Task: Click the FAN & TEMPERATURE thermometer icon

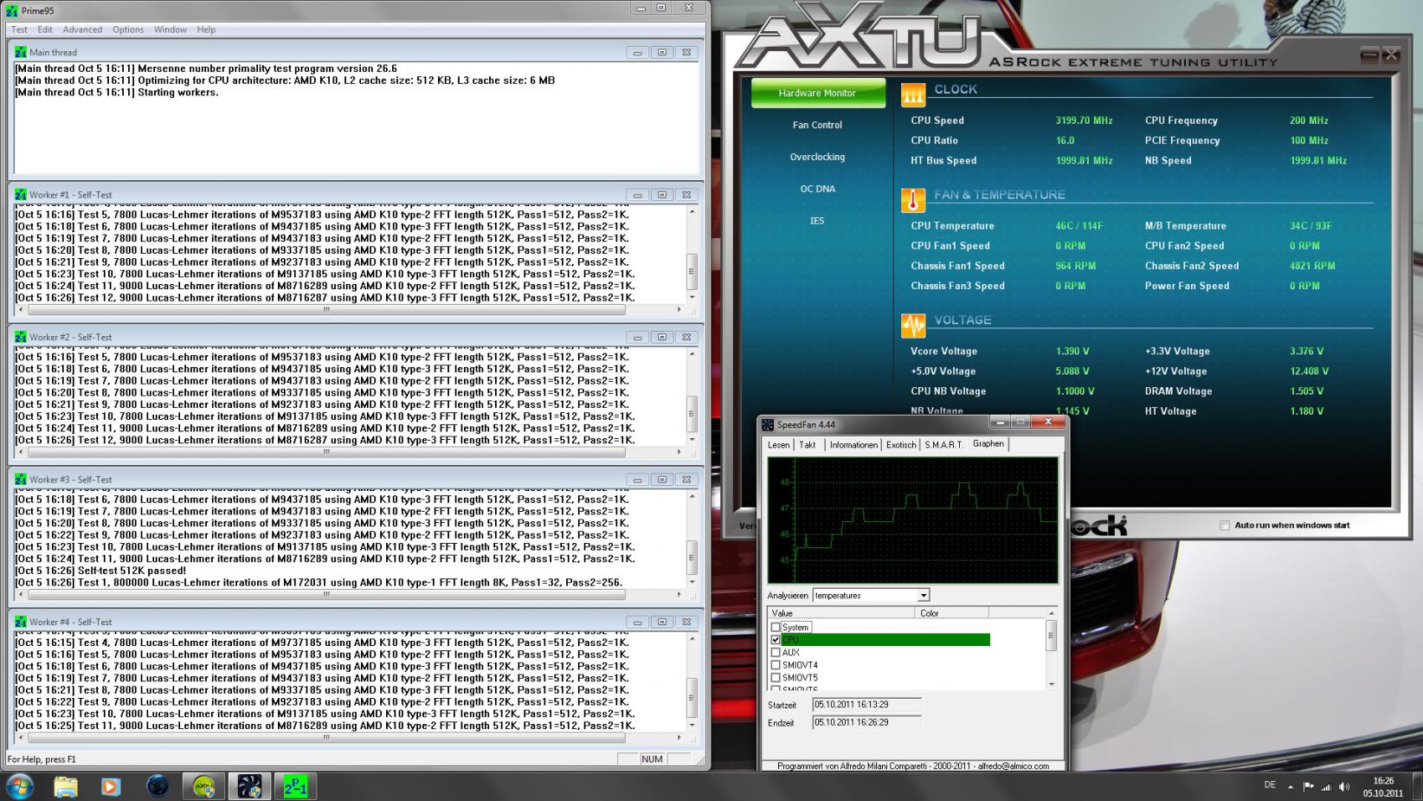Action: click(x=913, y=200)
